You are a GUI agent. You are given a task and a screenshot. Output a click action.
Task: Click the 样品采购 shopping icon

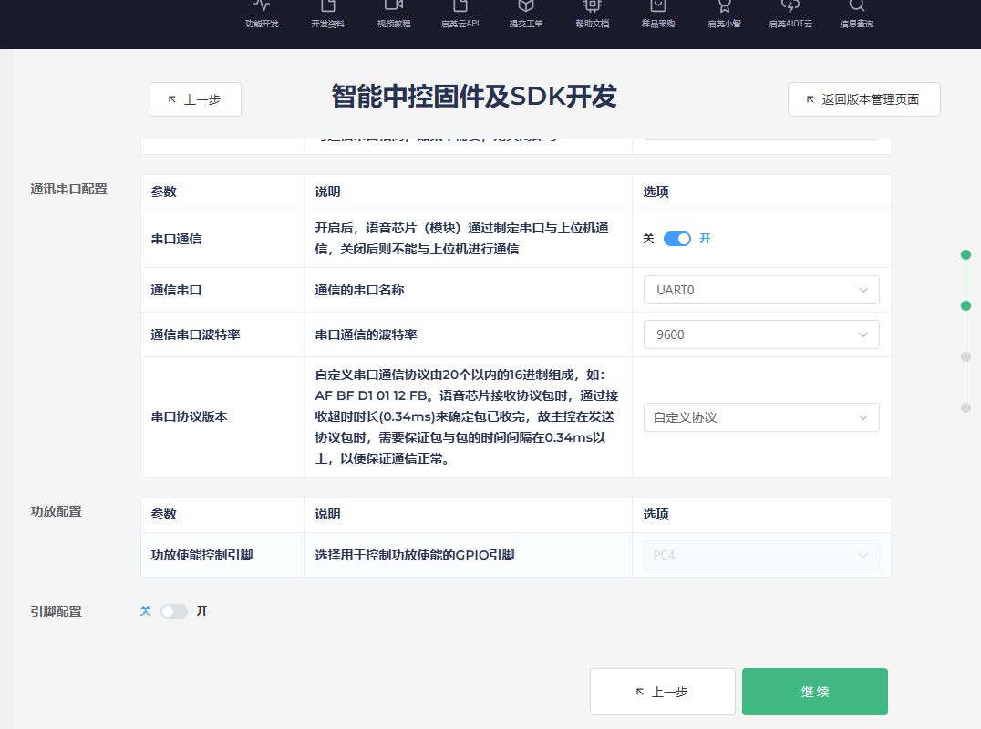pos(658,7)
